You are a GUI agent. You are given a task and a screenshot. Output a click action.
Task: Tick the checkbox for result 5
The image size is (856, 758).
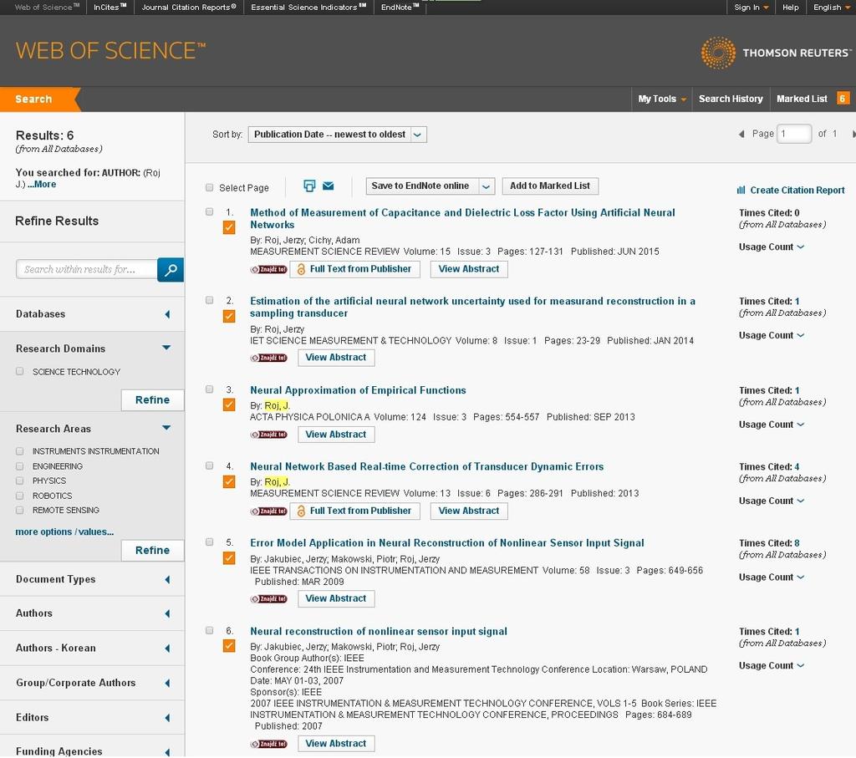tap(210, 542)
